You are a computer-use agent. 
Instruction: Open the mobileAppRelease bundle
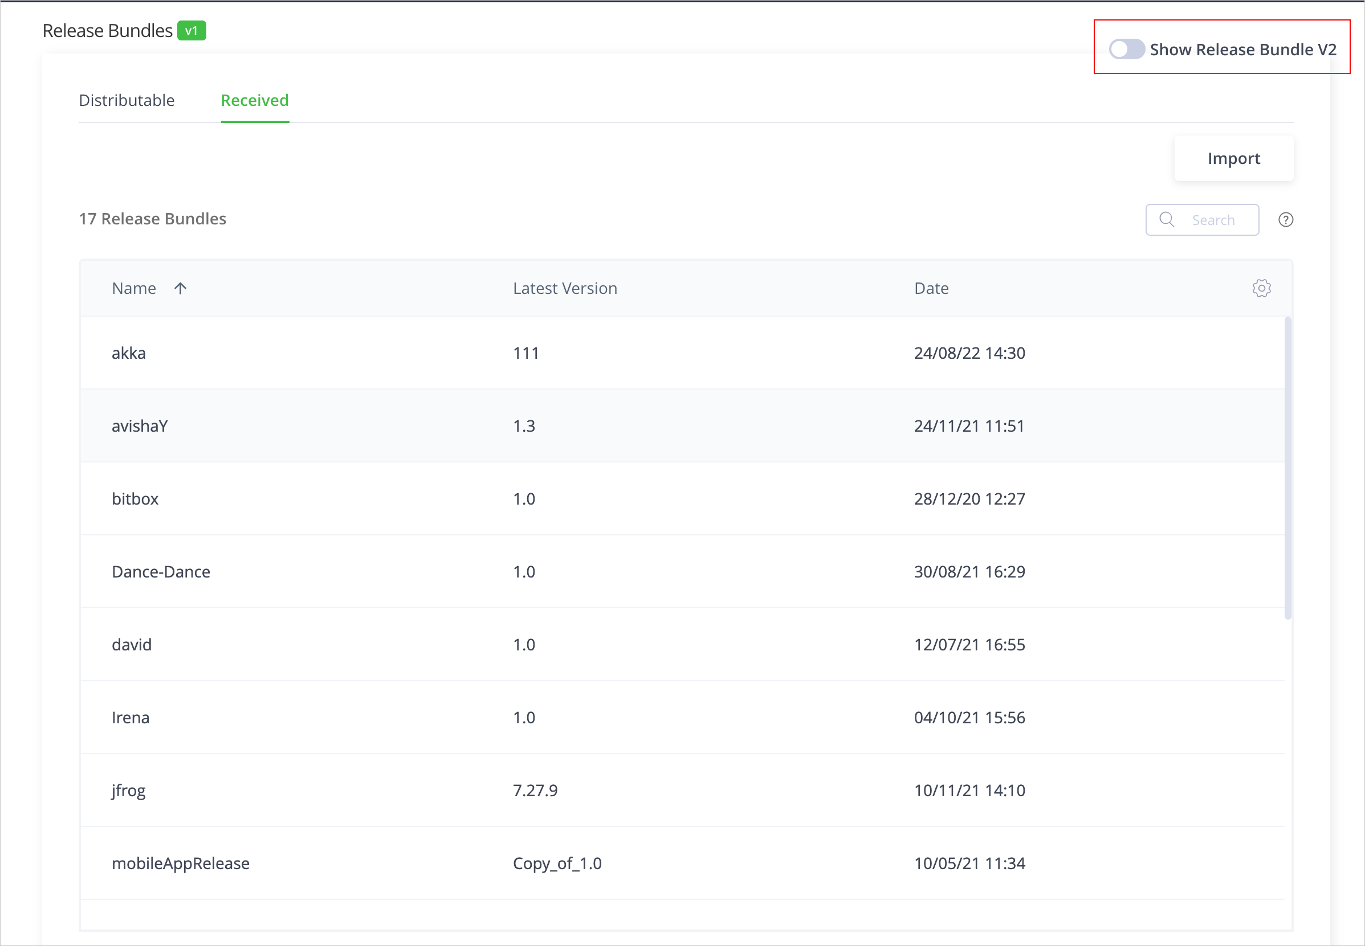(x=180, y=863)
